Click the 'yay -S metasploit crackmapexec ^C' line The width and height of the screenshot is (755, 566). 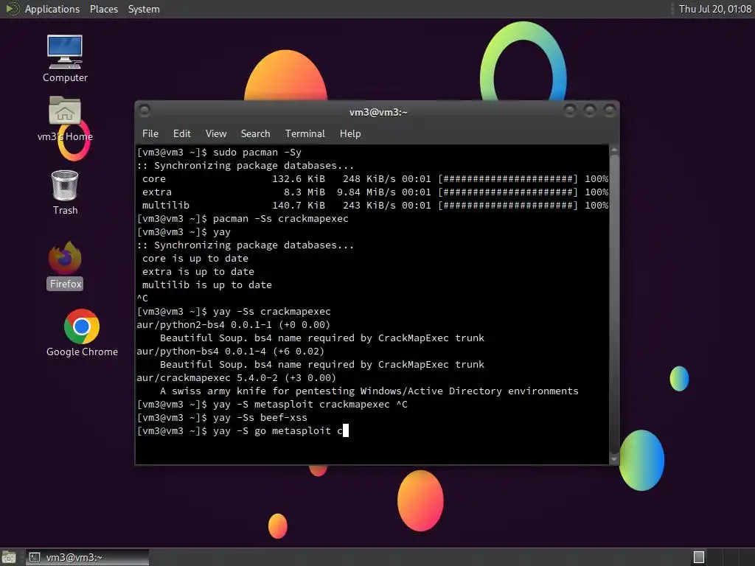[x=272, y=405]
